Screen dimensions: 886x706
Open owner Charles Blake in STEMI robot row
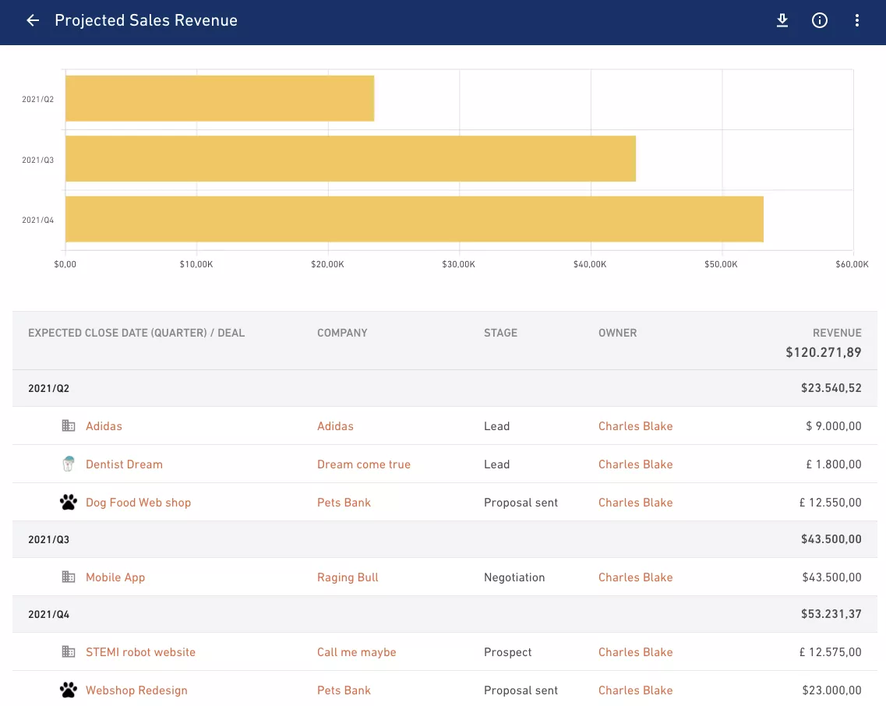(x=636, y=651)
